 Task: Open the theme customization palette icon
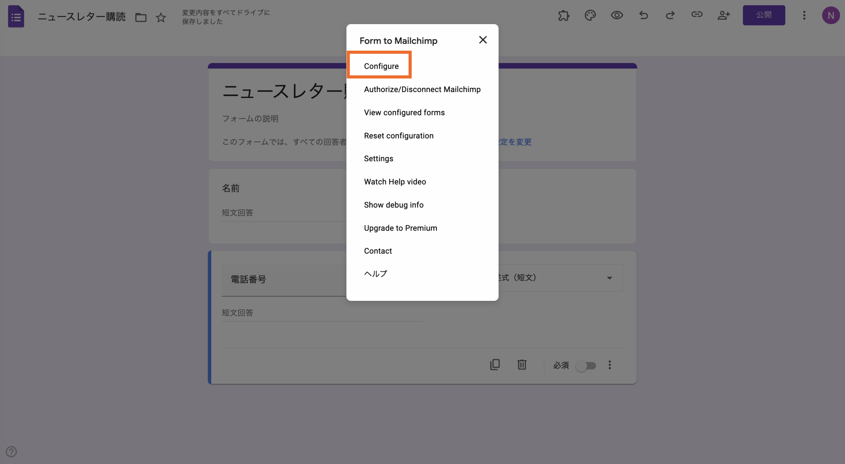click(x=590, y=15)
